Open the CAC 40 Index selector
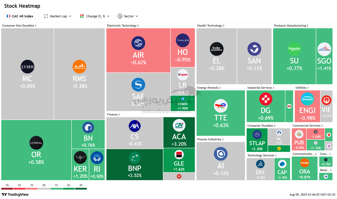 click(20, 16)
